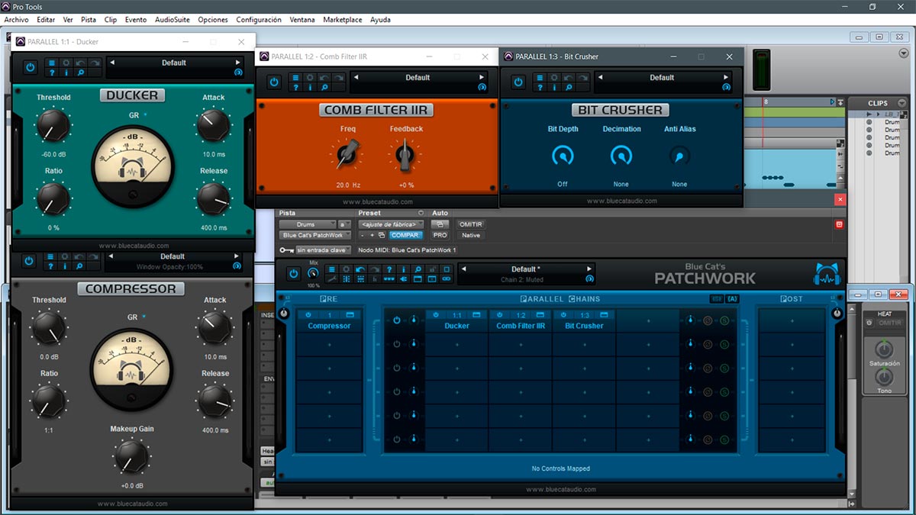Open Ducker Default preset dropdown
The image size is (916, 515).
(x=174, y=63)
